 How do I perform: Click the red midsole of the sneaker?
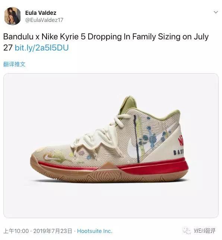[153, 167]
